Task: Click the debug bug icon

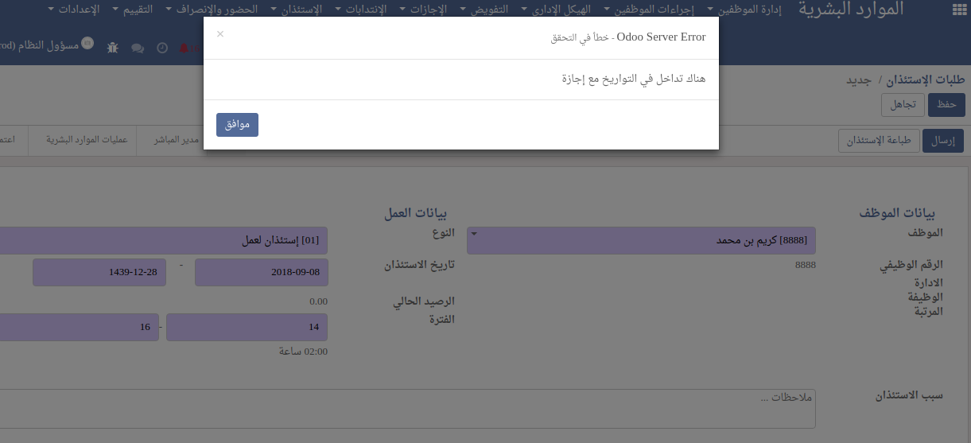Action: pos(113,47)
